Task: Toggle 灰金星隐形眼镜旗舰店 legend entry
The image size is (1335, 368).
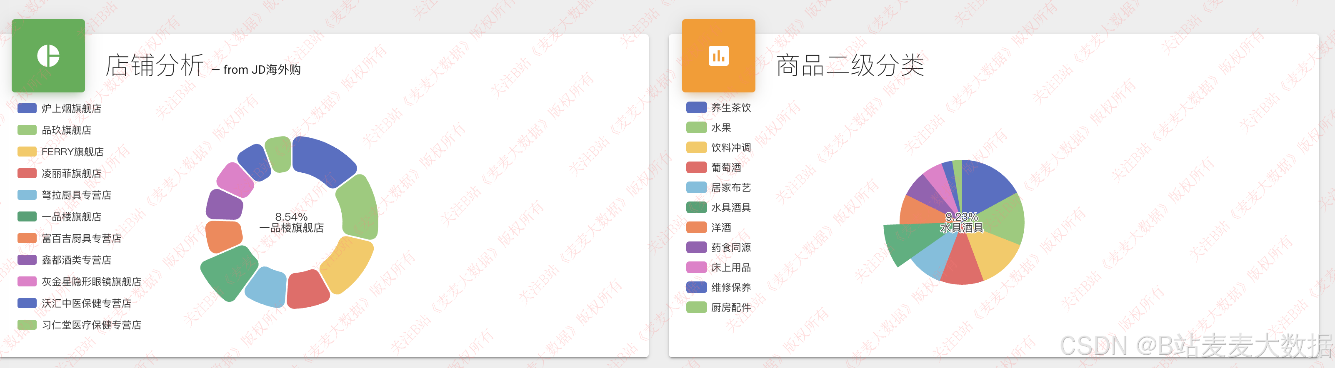Action: coord(79,281)
